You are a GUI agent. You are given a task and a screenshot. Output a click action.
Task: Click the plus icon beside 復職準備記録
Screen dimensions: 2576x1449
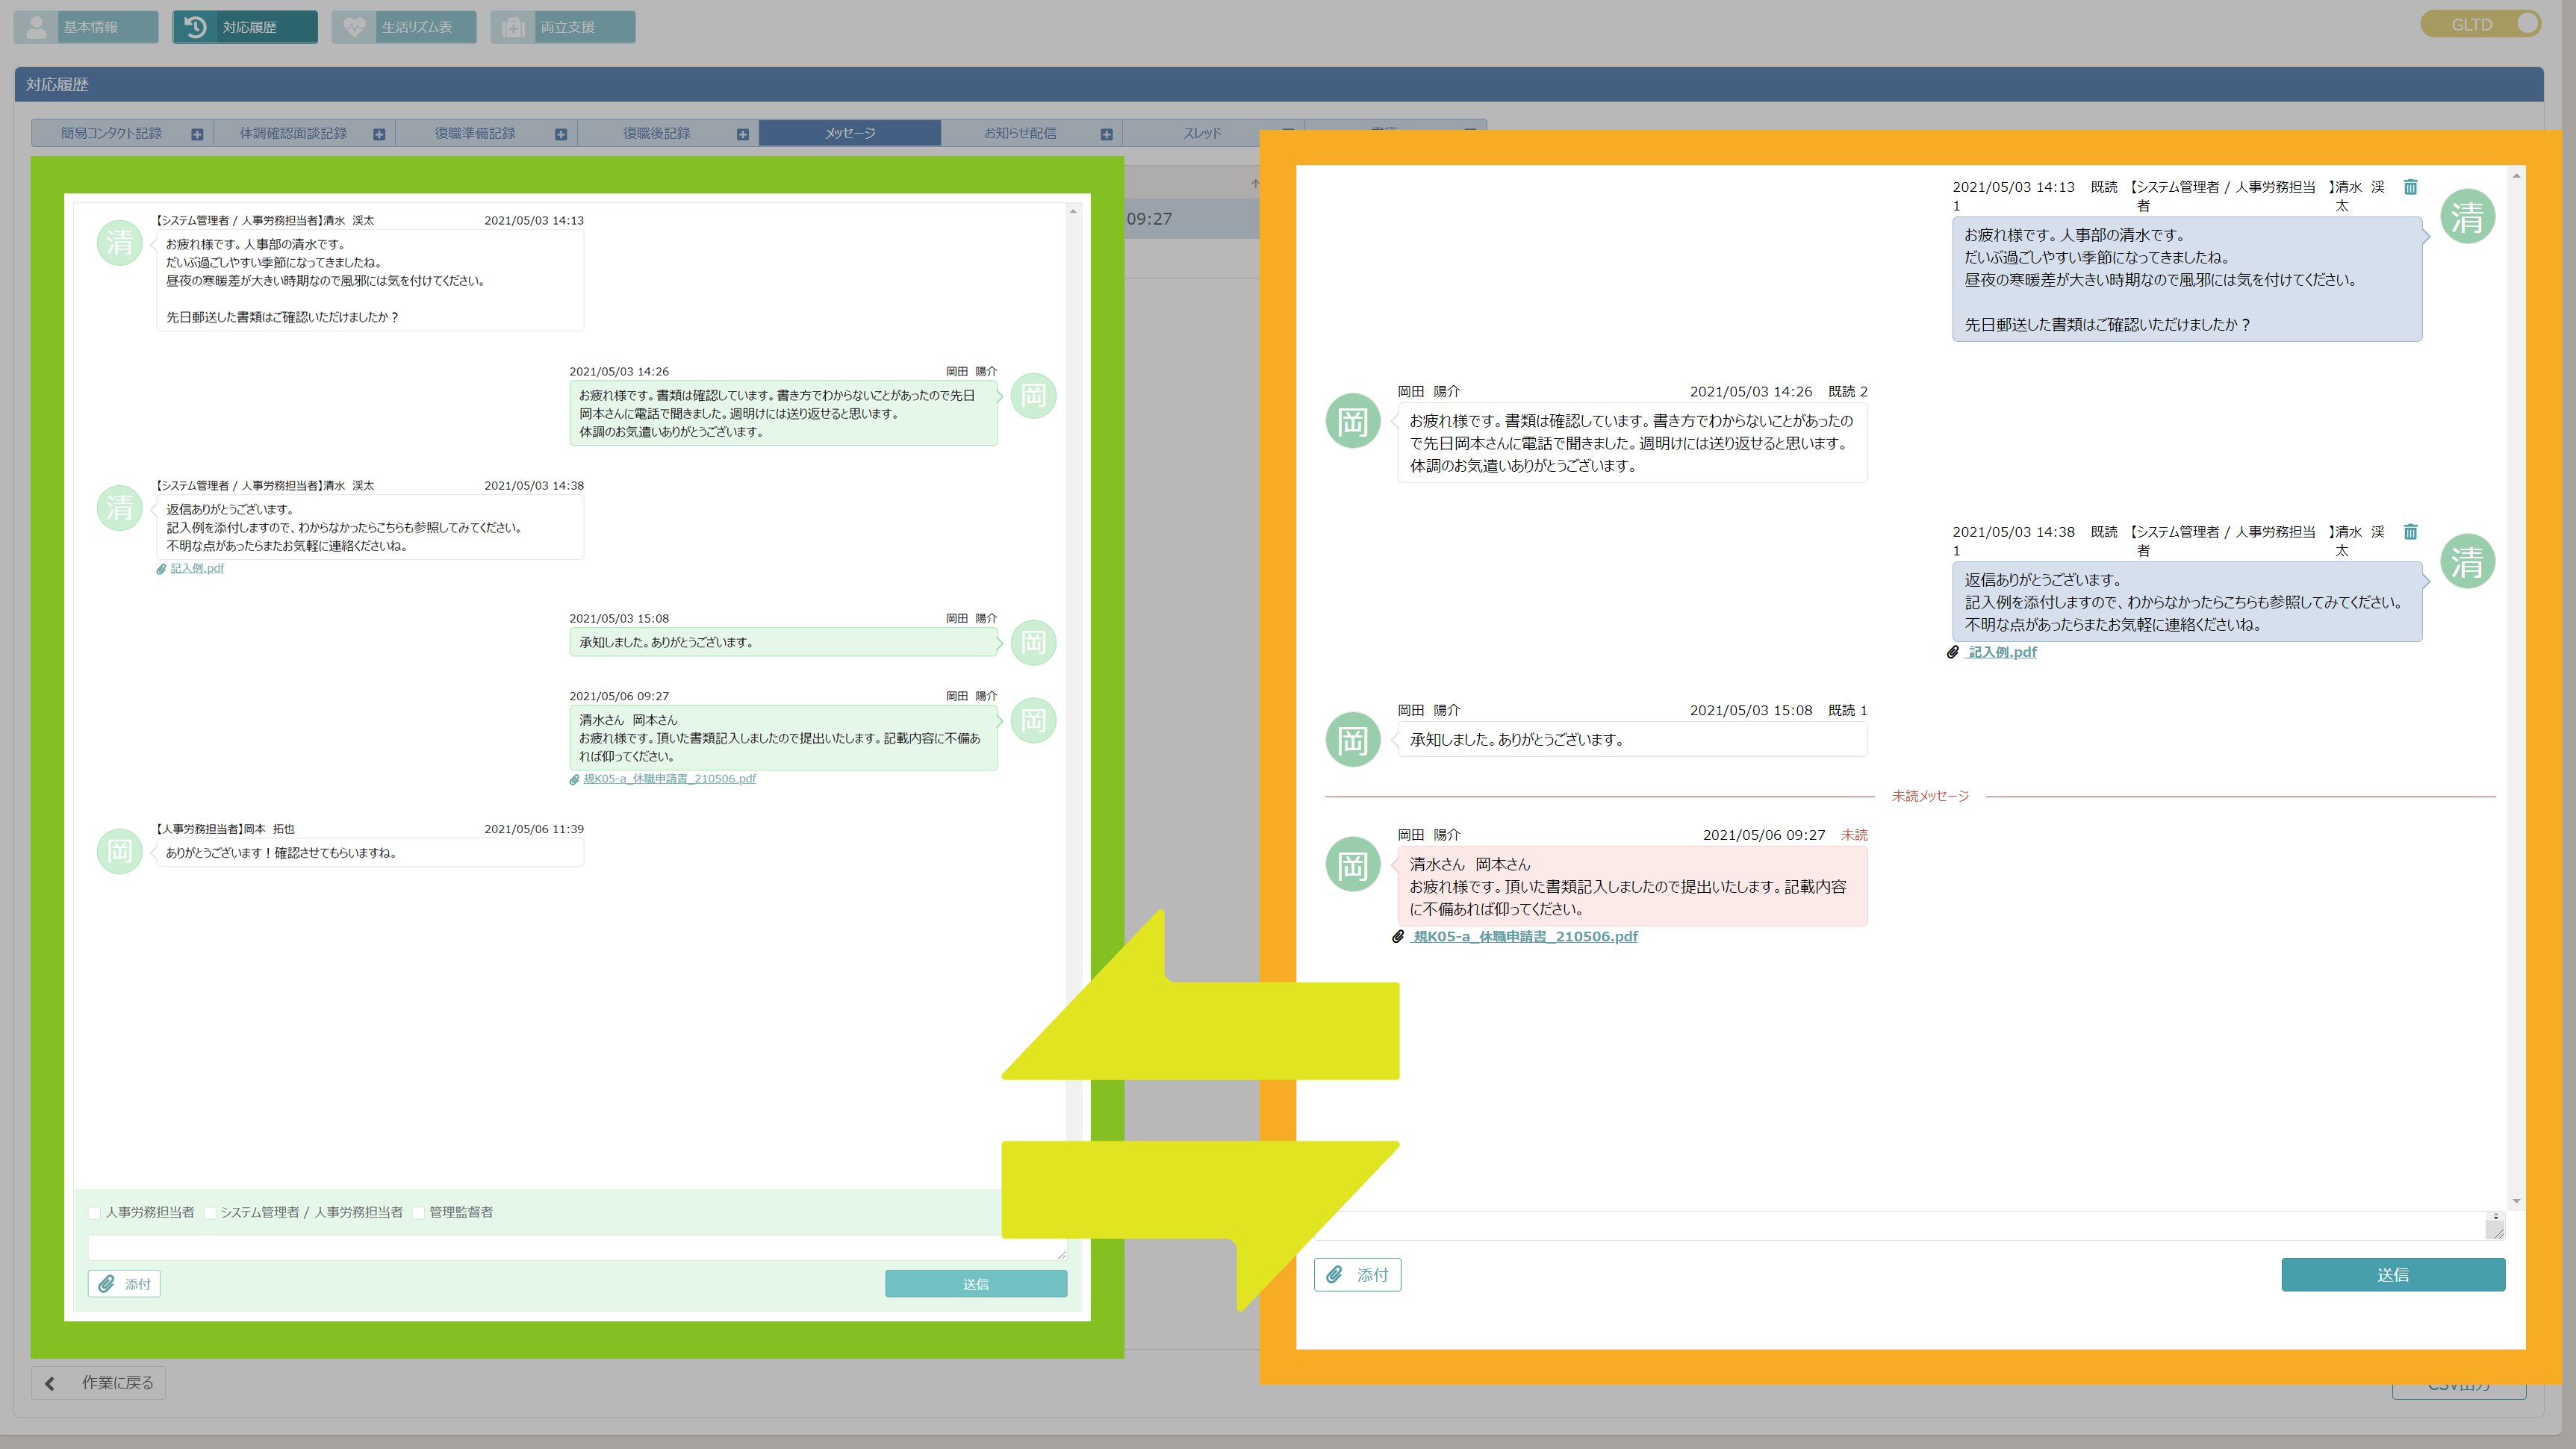[x=561, y=134]
